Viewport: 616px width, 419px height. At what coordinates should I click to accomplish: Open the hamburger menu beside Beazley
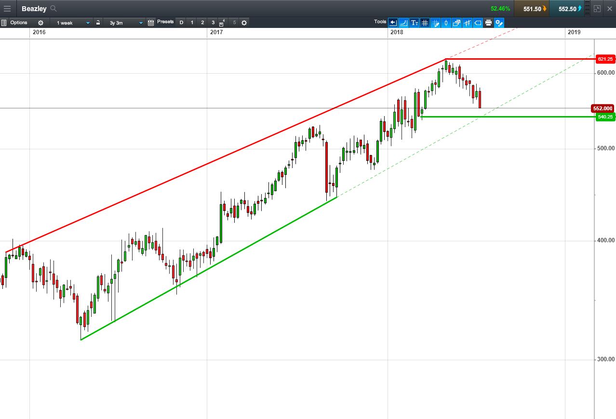[7, 9]
